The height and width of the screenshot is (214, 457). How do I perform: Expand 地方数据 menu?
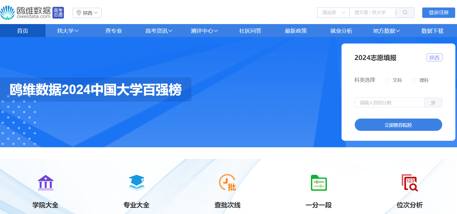pos(387,31)
